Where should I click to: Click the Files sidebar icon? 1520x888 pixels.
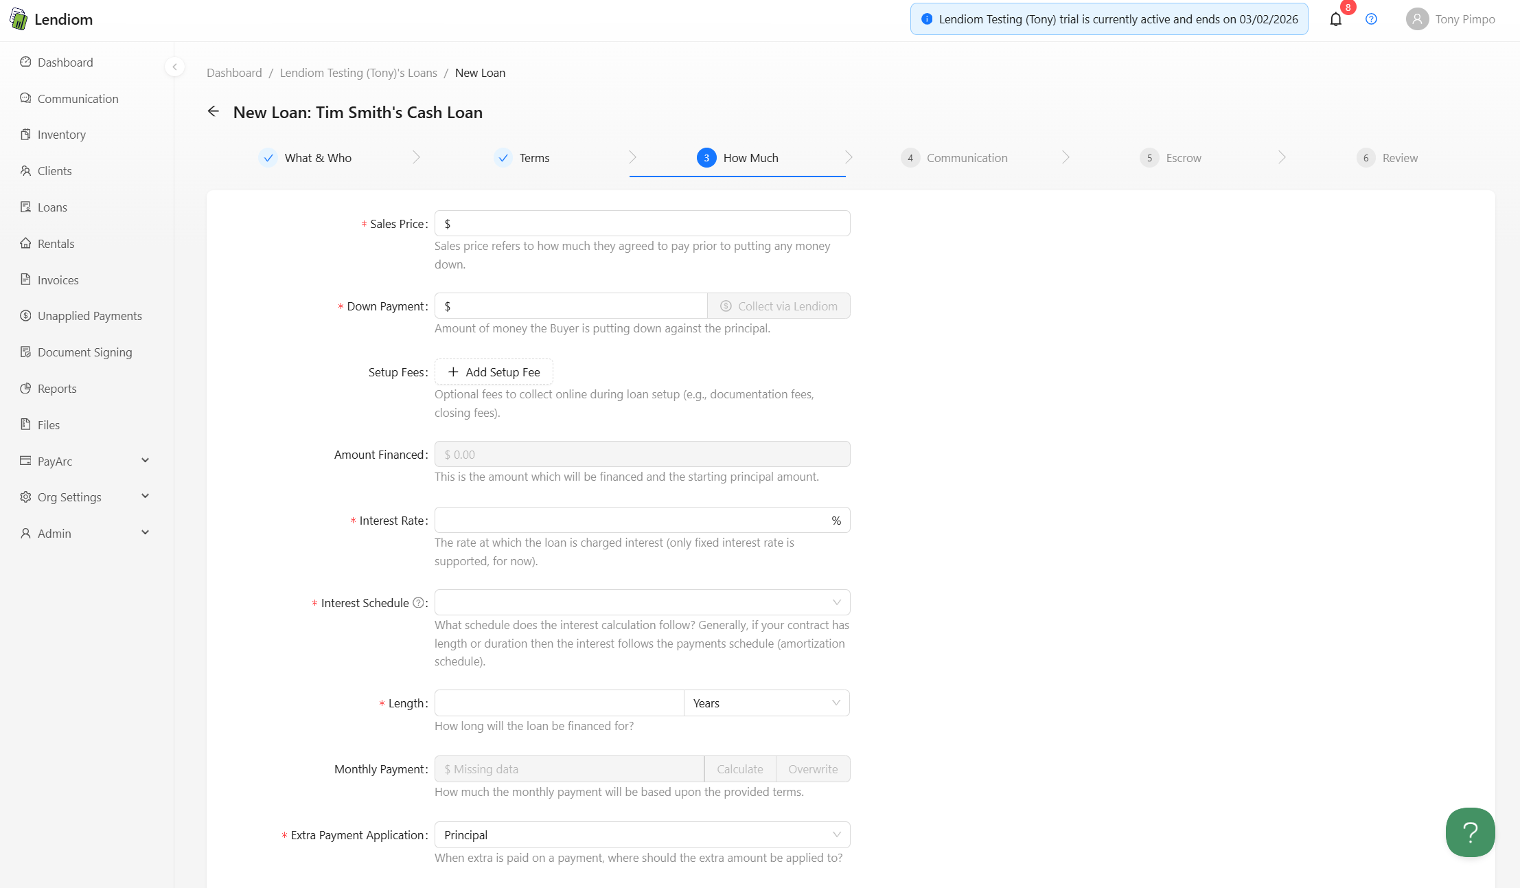(x=25, y=424)
